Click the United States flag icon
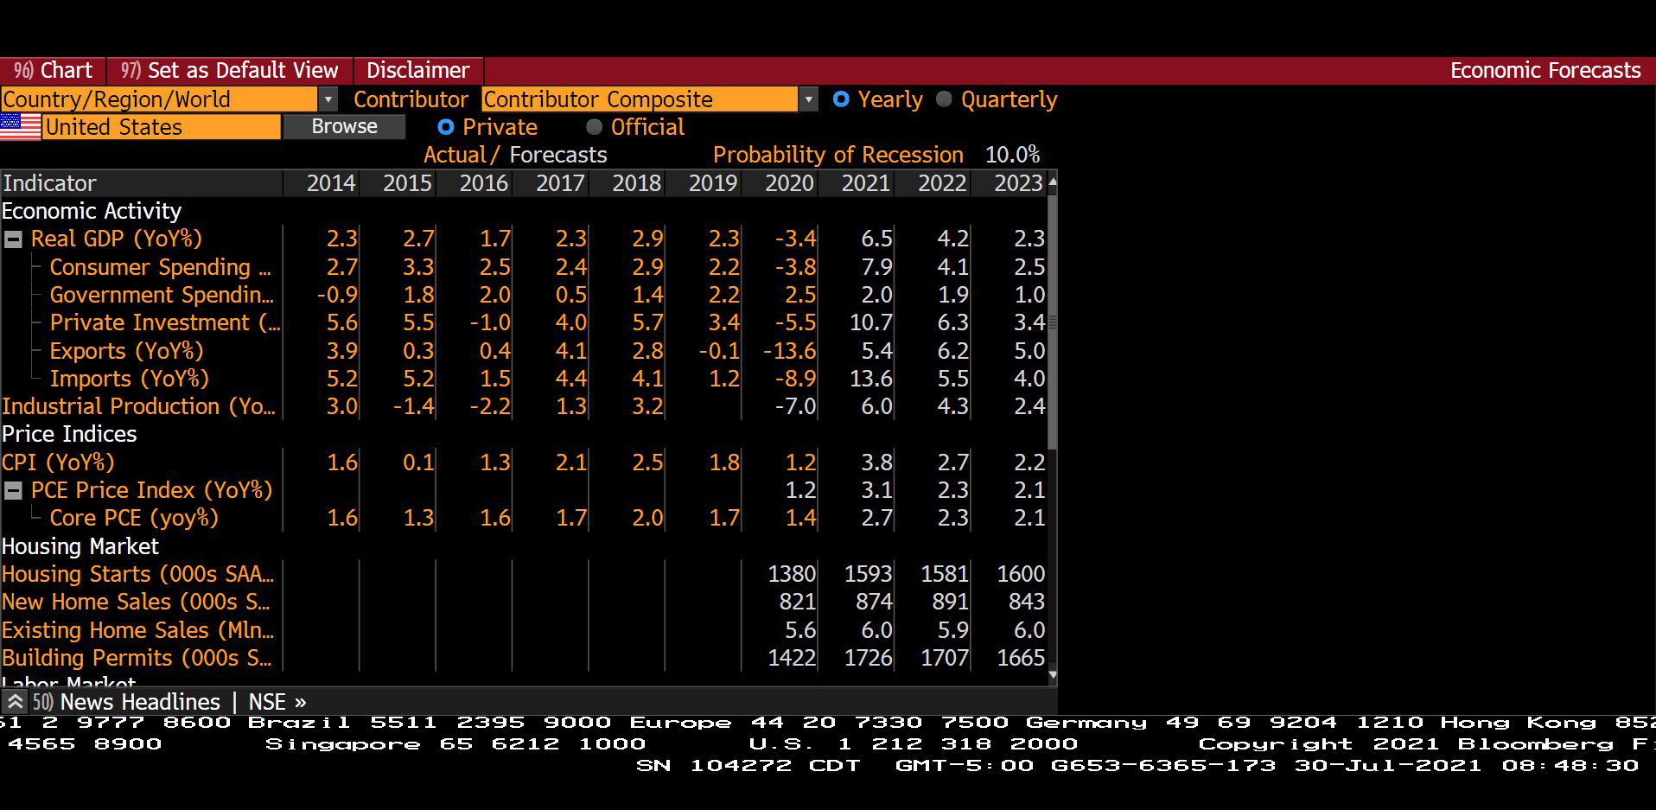Viewport: 1656px width, 810px height. [x=21, y=127]
